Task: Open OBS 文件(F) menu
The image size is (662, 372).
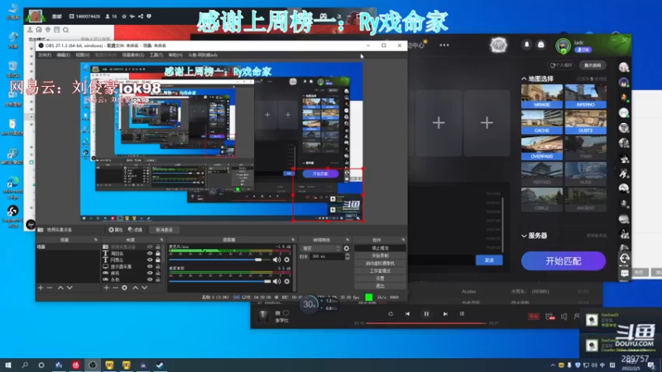Action: [45, 55]
